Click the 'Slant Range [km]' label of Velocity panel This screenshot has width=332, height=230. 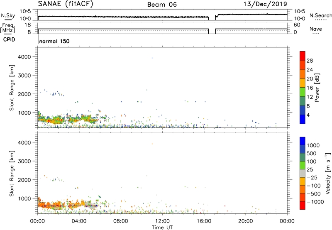(12, 174)
